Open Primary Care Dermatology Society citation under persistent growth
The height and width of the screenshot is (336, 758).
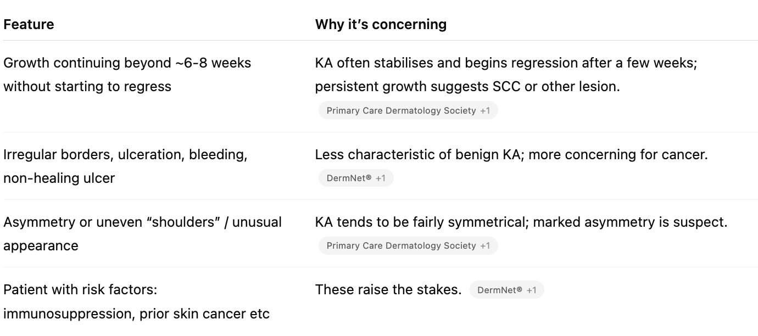[402, 110]
